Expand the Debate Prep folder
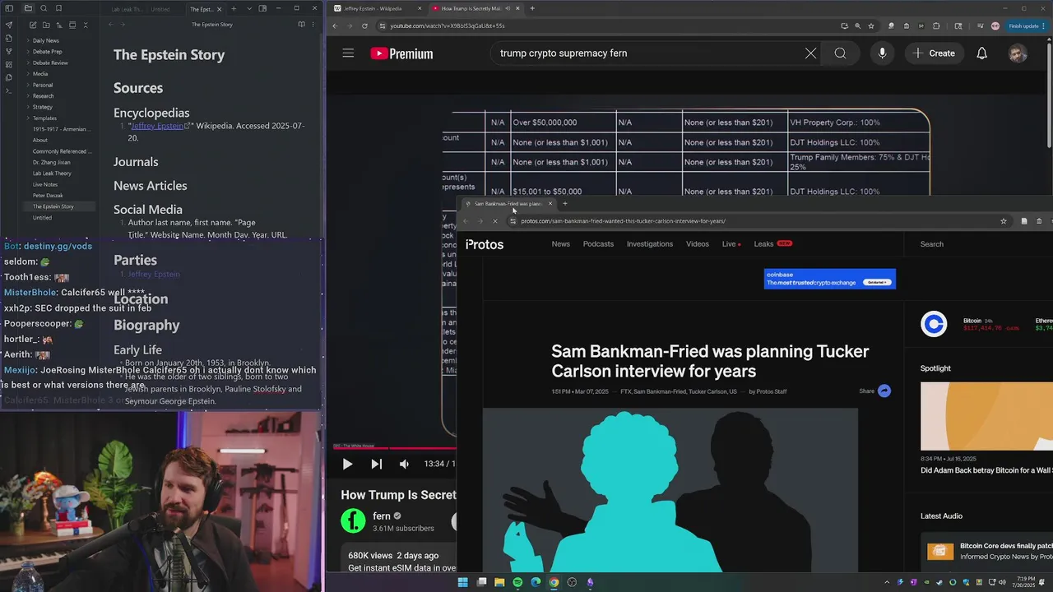 coord(47,52)
